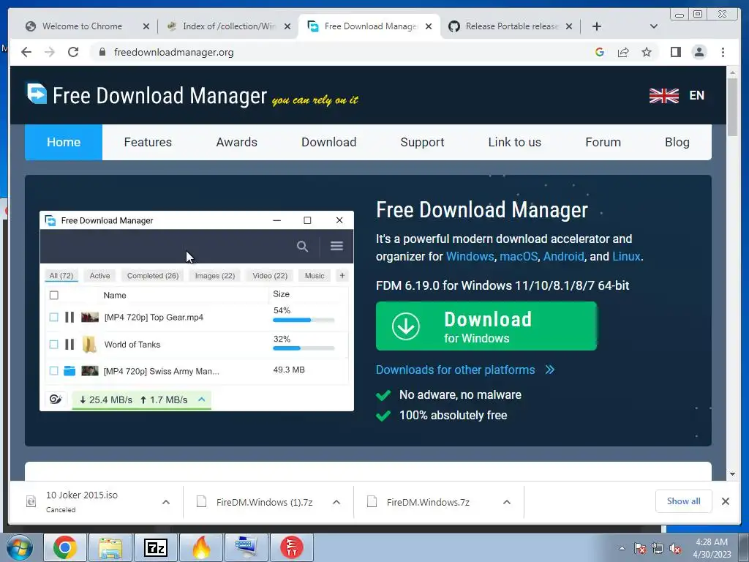Follow the macOS link
The image size is (749, 562).
tap(519, 257)
